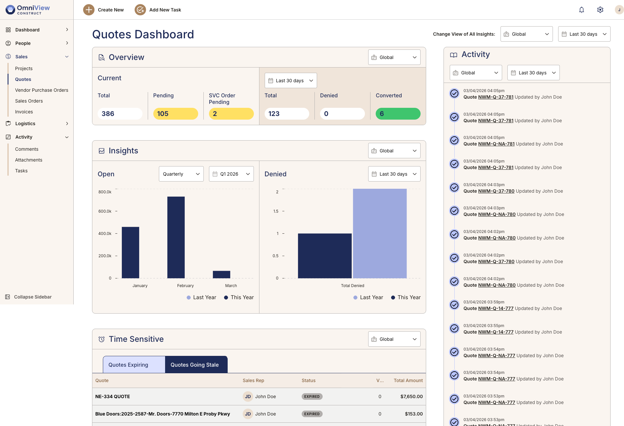Viewport: 624px width, 426px height.
Task: Click the Activity book icon in right panel
Action: pyautogui.click(x=454, y=55)
